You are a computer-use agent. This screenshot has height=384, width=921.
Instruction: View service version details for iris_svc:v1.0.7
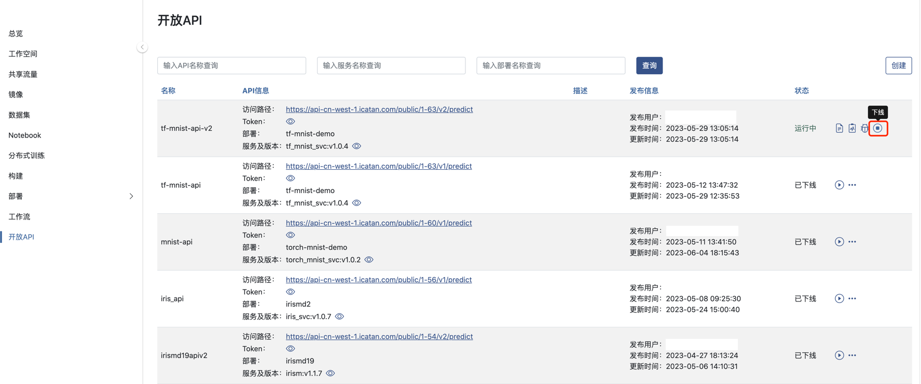tap(340, 317)
